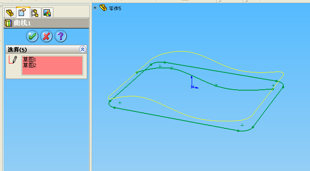Screen dimensions: 310x171
Task: Open help with the question mark button
Action: point(60,36)
